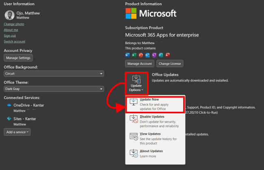Choose View Updates from the menu
Screen dimensions: 264x170
(155, 138)
